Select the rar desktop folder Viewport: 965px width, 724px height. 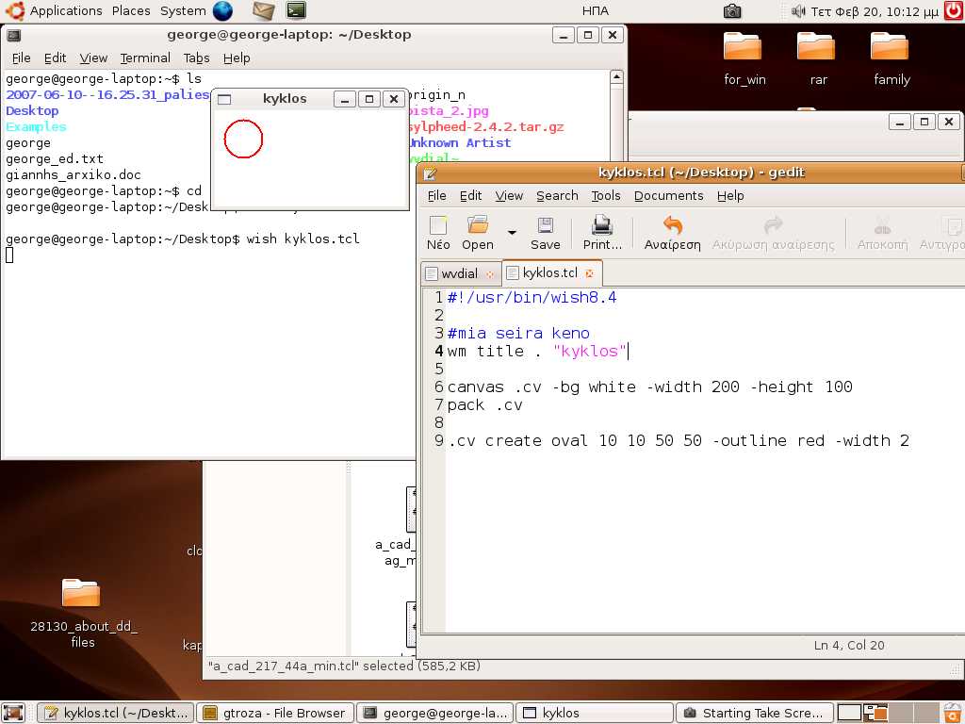816,46
